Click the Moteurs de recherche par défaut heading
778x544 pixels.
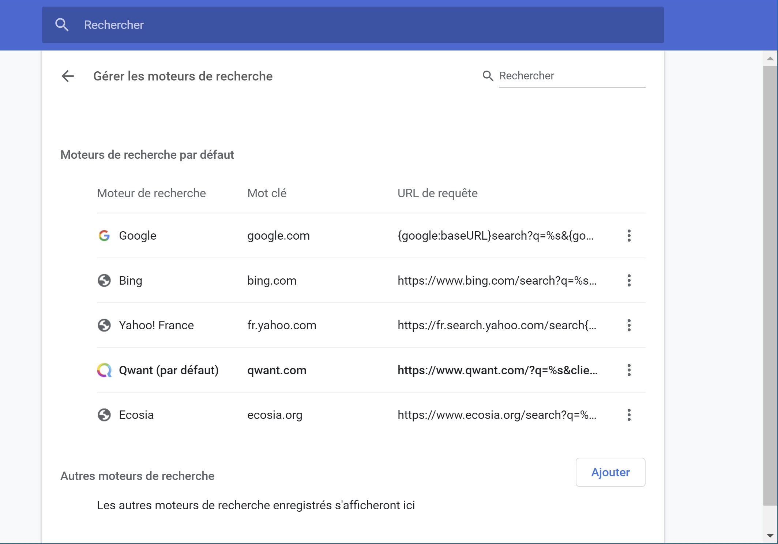[147, 155]
